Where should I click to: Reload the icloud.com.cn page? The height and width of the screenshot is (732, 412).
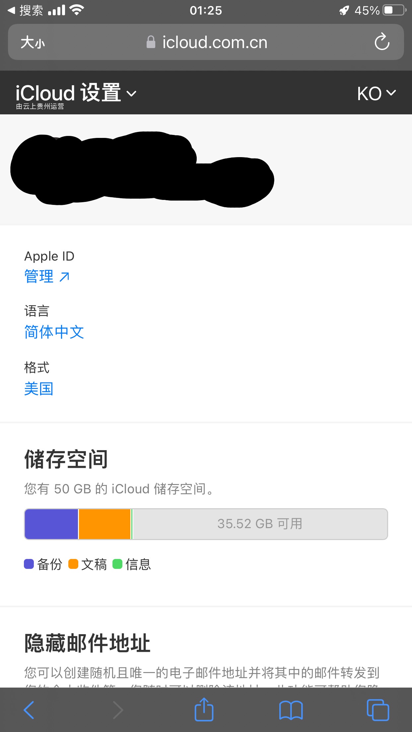click(382, 42)
